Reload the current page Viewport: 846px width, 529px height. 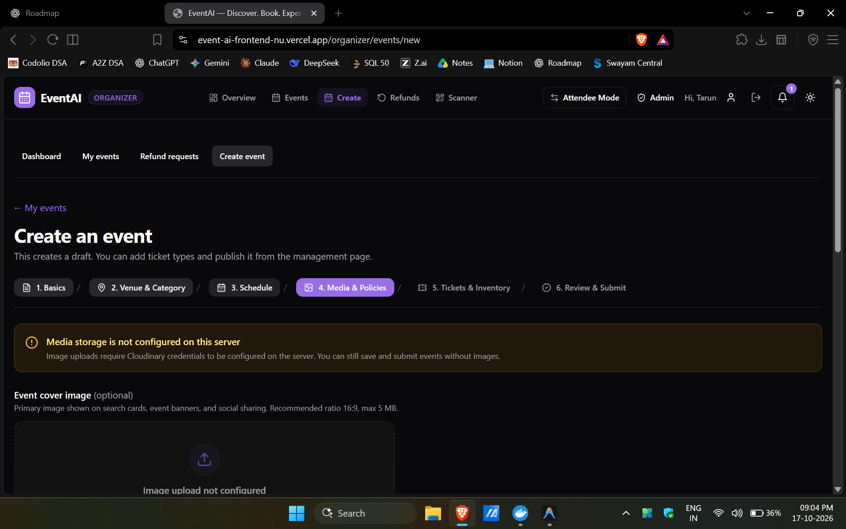pyautogui.click(x=53, y=40)
